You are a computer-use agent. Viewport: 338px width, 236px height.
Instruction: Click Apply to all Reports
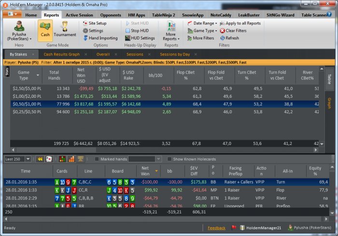tap(240, 23)
